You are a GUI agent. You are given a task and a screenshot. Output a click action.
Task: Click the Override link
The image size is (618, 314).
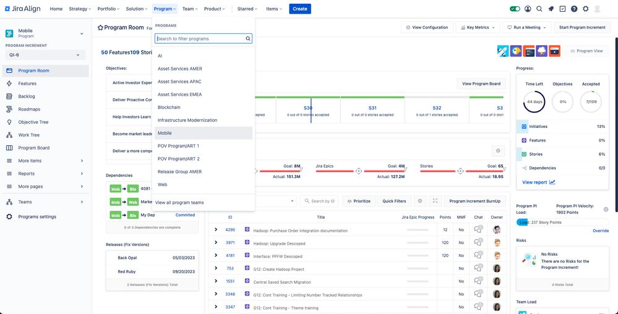point(601,231)
